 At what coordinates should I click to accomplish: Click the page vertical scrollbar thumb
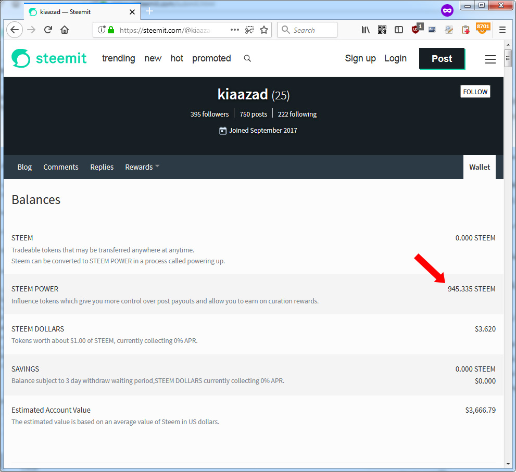(508, 58)
